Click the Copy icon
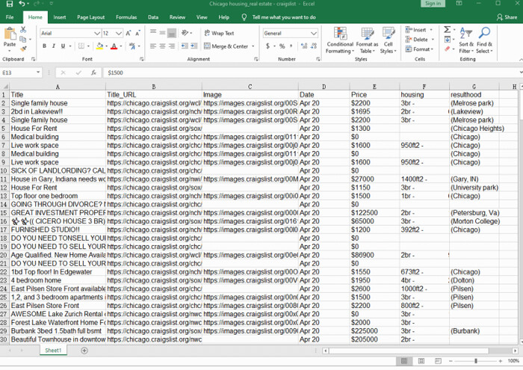The width and height of the screenshot is (523, 370). click(x=22, y=39)
